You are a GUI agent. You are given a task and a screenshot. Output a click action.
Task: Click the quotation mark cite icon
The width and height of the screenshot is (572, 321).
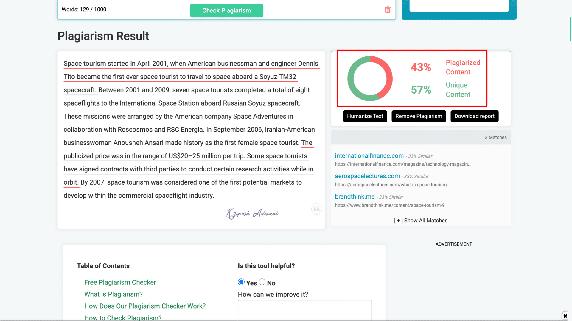coord(316,209)
